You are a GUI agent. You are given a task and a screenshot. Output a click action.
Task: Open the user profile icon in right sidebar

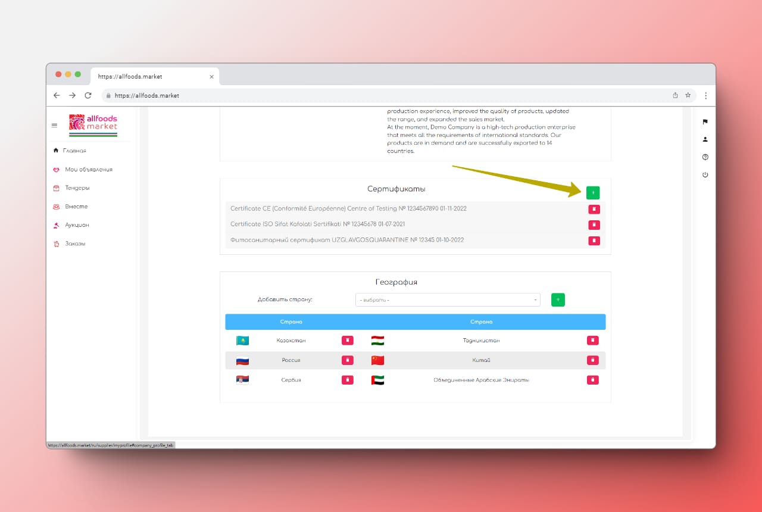[705, 139]
